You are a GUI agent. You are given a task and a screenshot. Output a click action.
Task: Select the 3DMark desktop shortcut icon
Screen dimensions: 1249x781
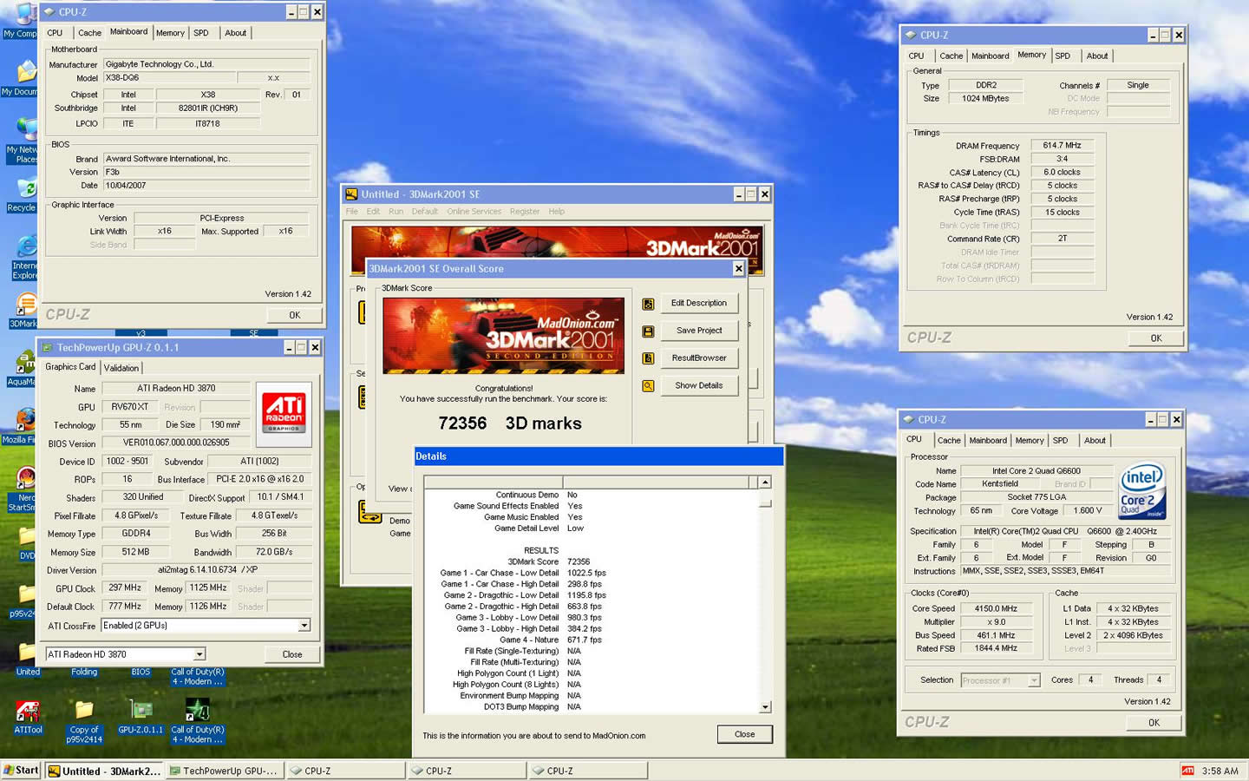click(x=24, y=311)
